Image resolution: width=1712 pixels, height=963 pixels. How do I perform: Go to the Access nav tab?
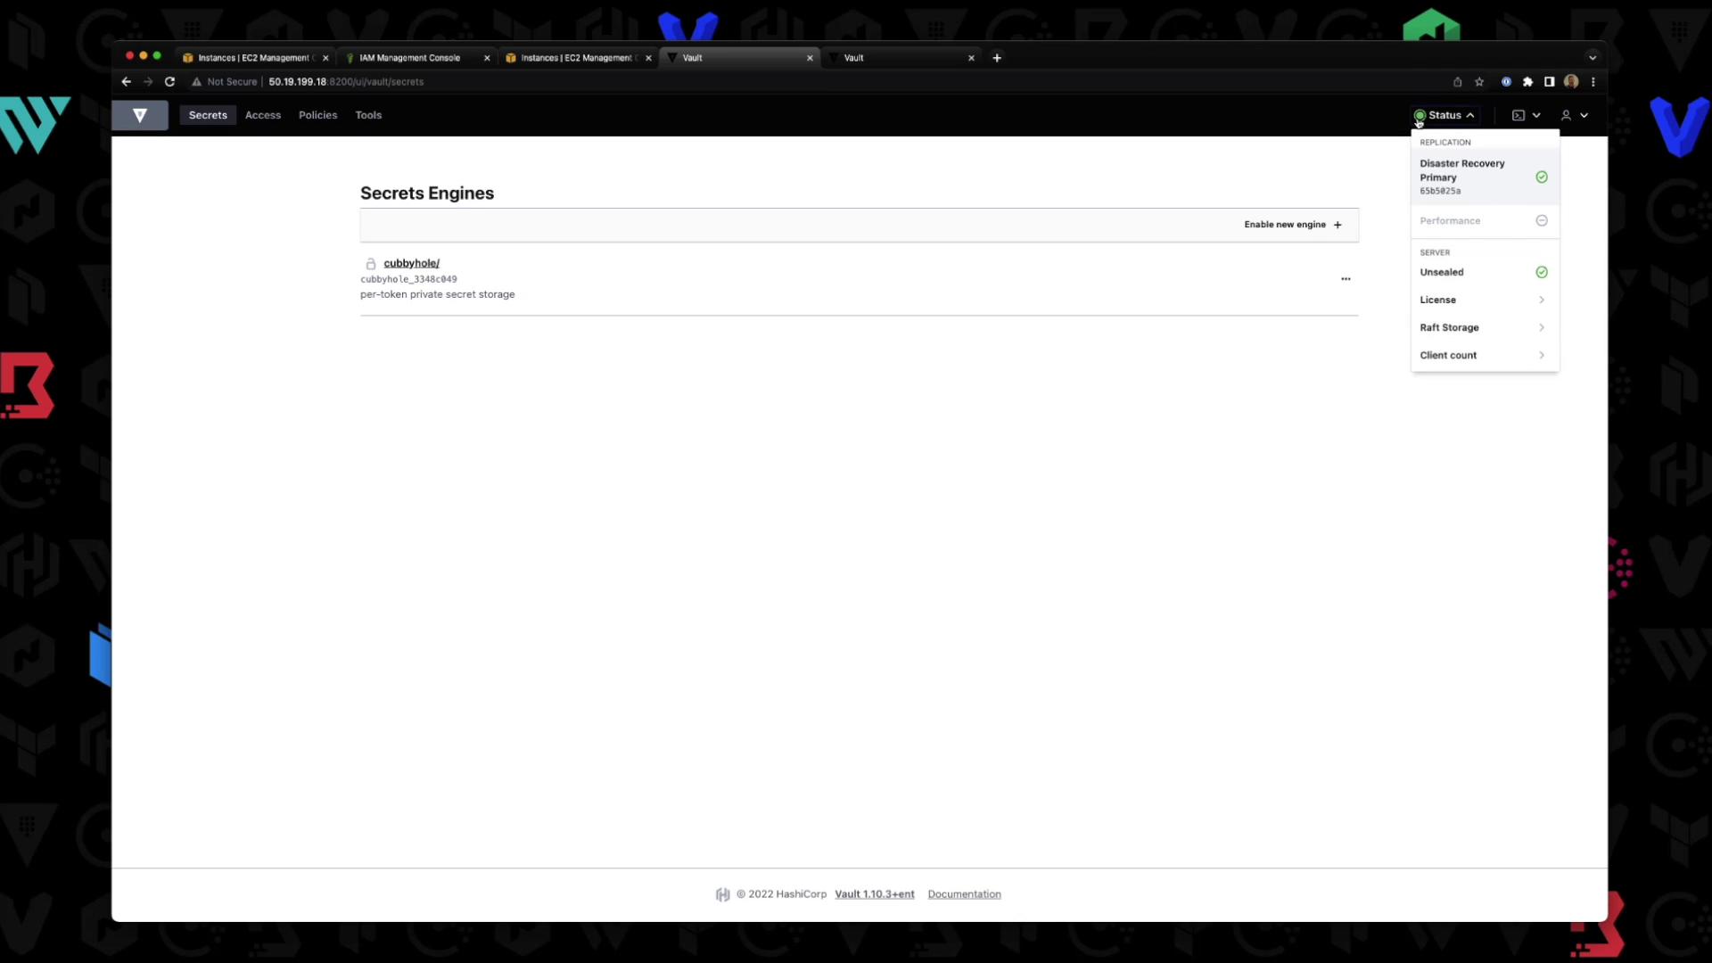[262, 115]
